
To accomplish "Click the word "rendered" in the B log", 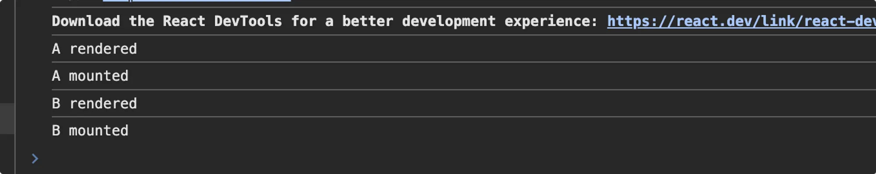I will (103, 103).
